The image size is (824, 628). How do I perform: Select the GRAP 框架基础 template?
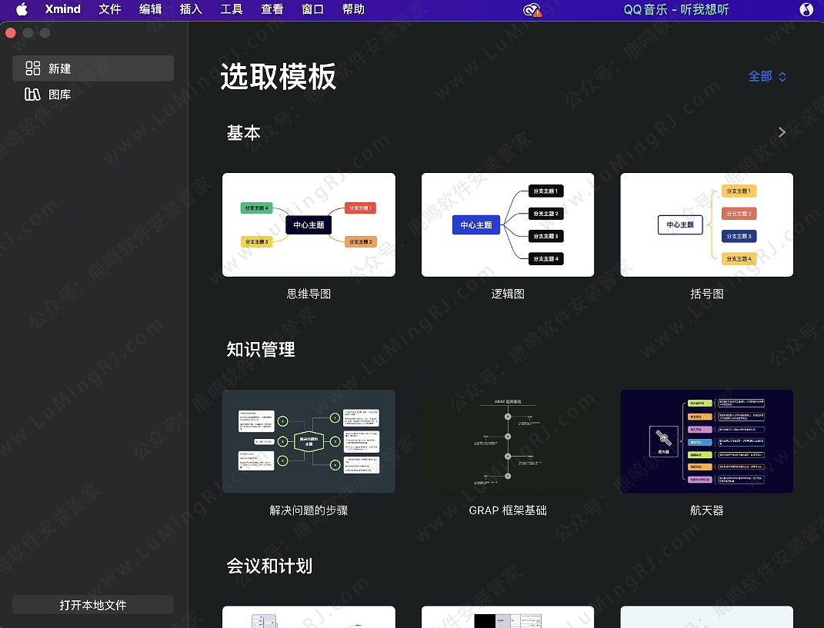point(508,441)
